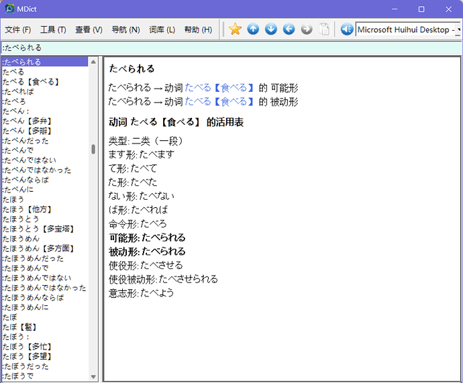Screen dimensions: 463x383
Task: Open the 帮助 (H) menu
Action: pyautogui.click(x=198, y=30)
